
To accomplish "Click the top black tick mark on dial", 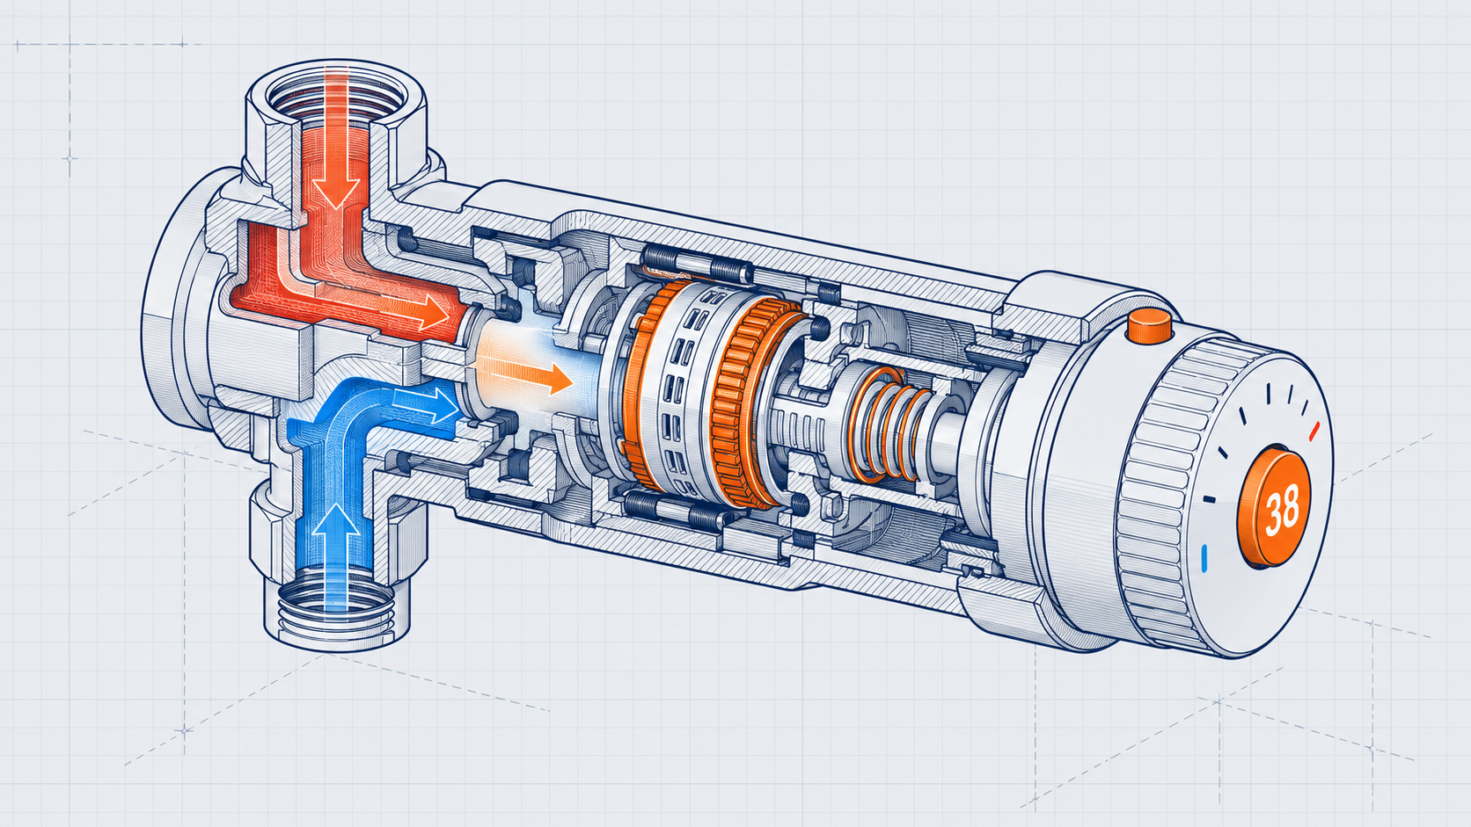I will click(x=1269, y=393).
